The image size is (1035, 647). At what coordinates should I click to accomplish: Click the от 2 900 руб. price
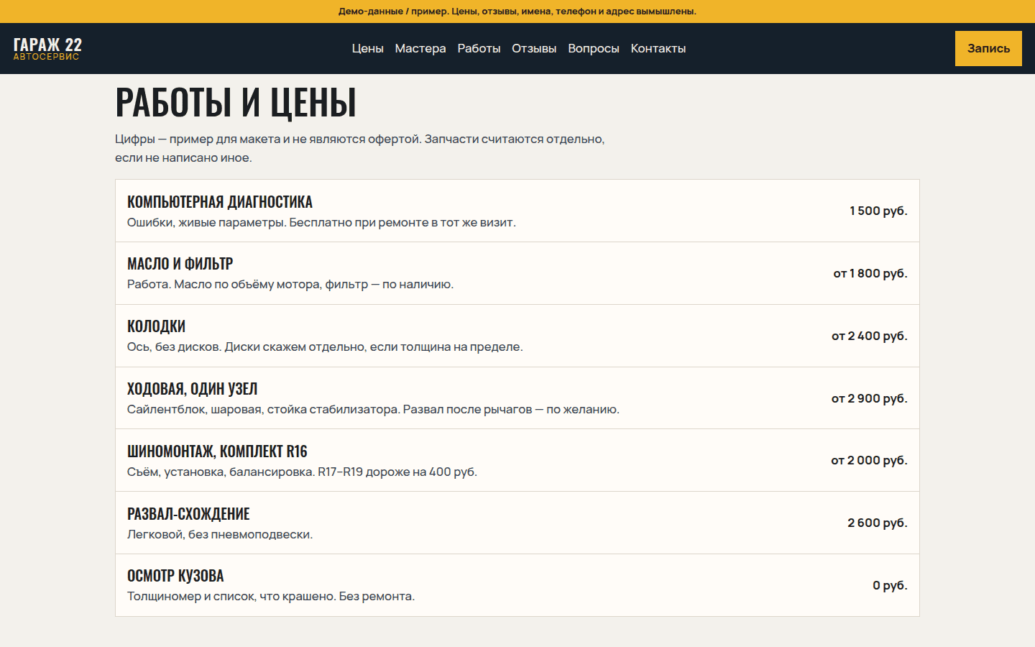[x=870, y=398]
